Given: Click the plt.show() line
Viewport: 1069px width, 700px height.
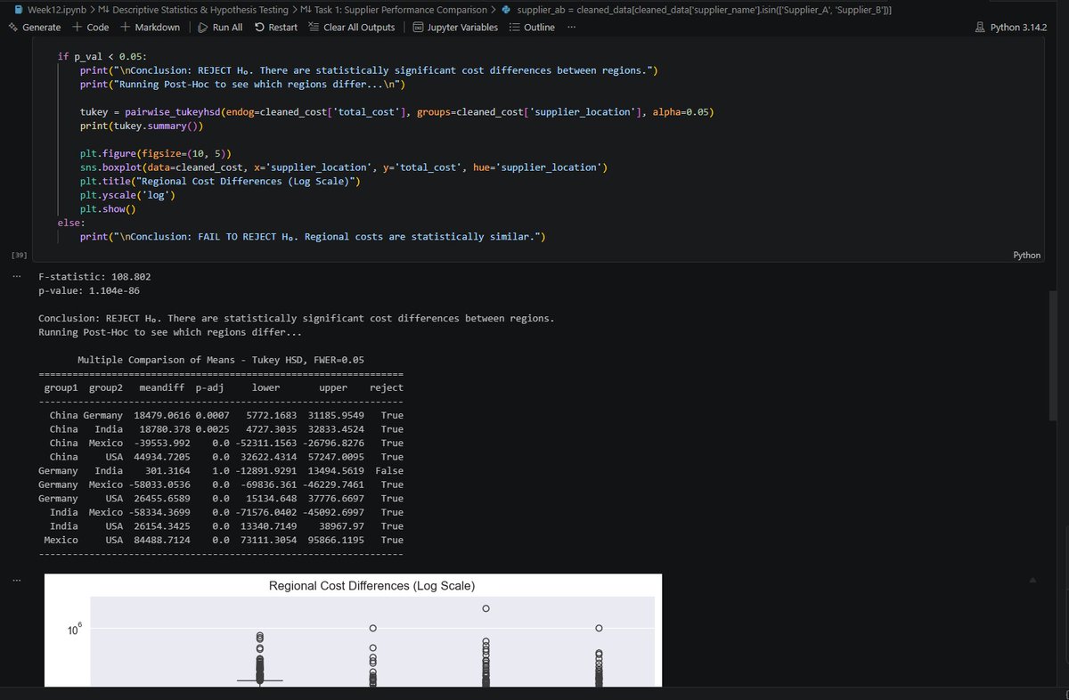Looking at the screenshot, I should coord(107,209).
